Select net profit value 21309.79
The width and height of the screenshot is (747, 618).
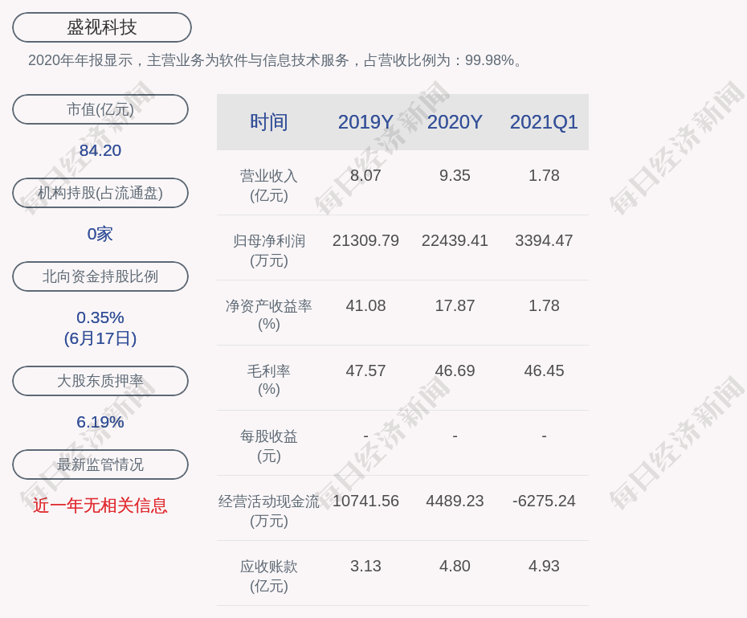click(365, 240)
